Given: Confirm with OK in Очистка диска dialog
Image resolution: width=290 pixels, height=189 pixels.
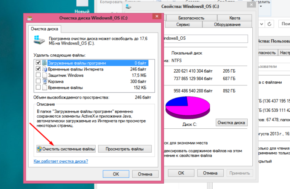Looking at the screenshot, I should tap(116, 174).
